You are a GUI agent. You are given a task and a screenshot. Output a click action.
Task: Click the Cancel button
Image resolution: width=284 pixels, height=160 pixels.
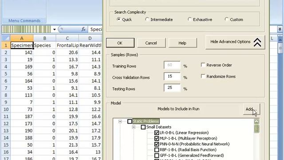(151, 43)
